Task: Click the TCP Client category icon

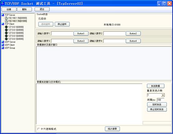Action: [3, 24]
